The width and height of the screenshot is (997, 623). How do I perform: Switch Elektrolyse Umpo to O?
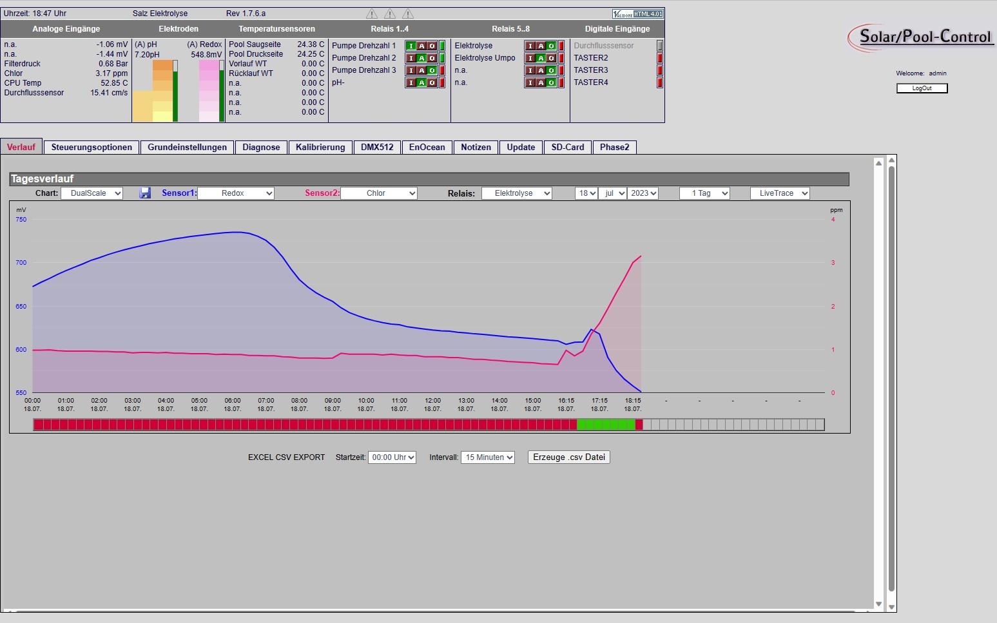coord(551,58)
